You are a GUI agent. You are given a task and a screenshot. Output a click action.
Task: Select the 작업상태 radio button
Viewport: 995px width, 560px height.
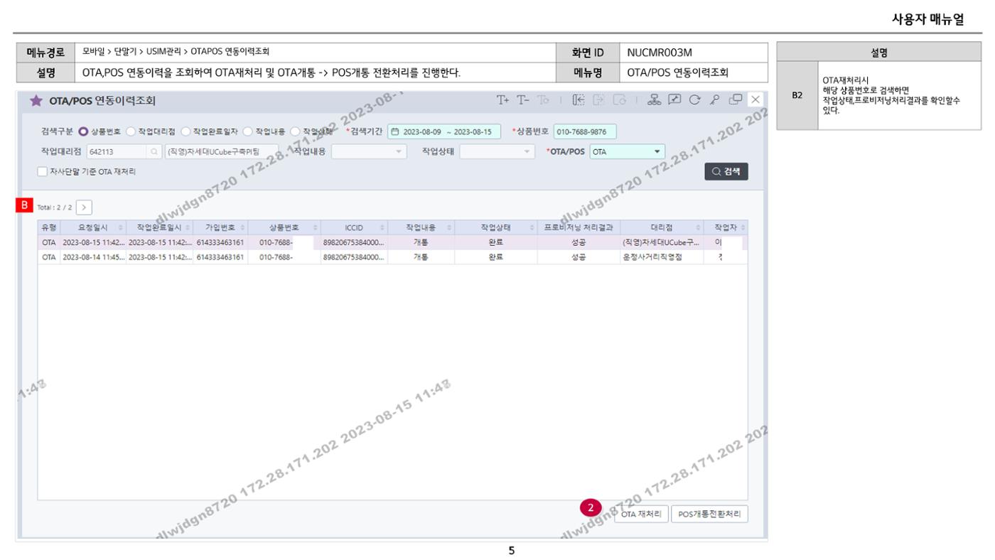(295, 132)
